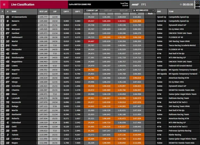Open the ACCUMULATED dropdown arrow
The width and height of the screenshot is (200, 145).
[153, 11]
